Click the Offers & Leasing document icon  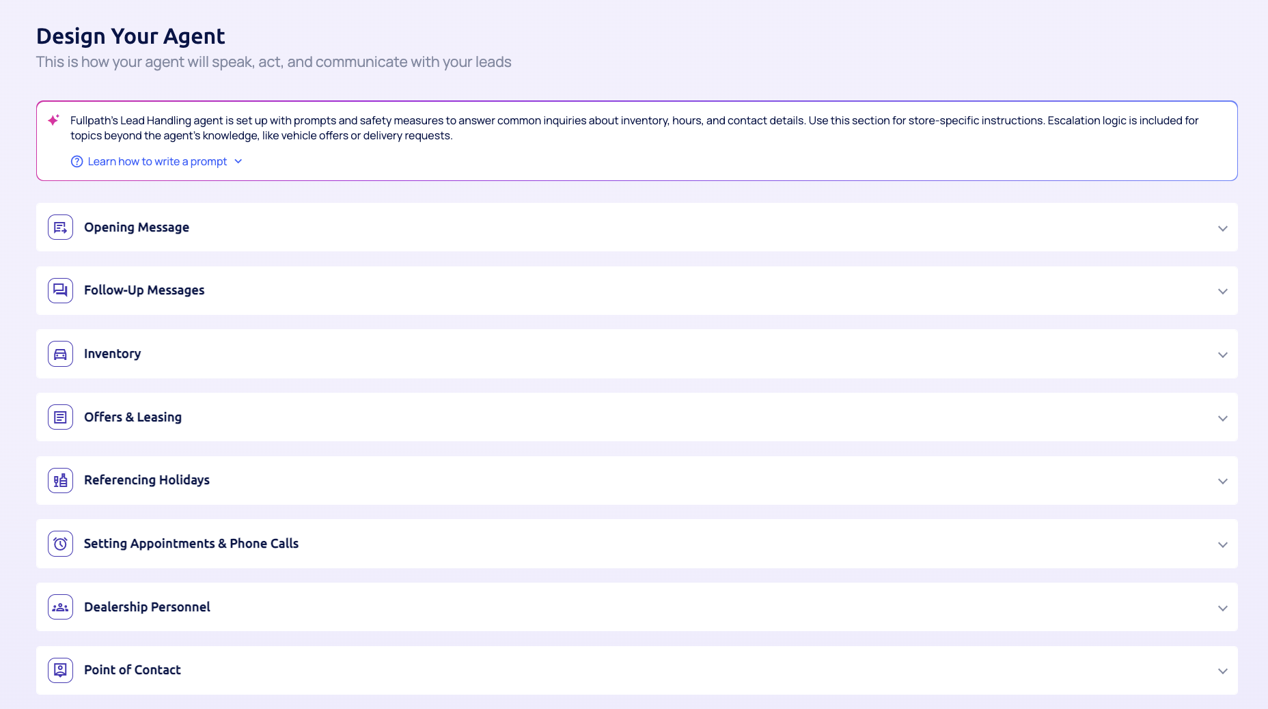(60, 417)
